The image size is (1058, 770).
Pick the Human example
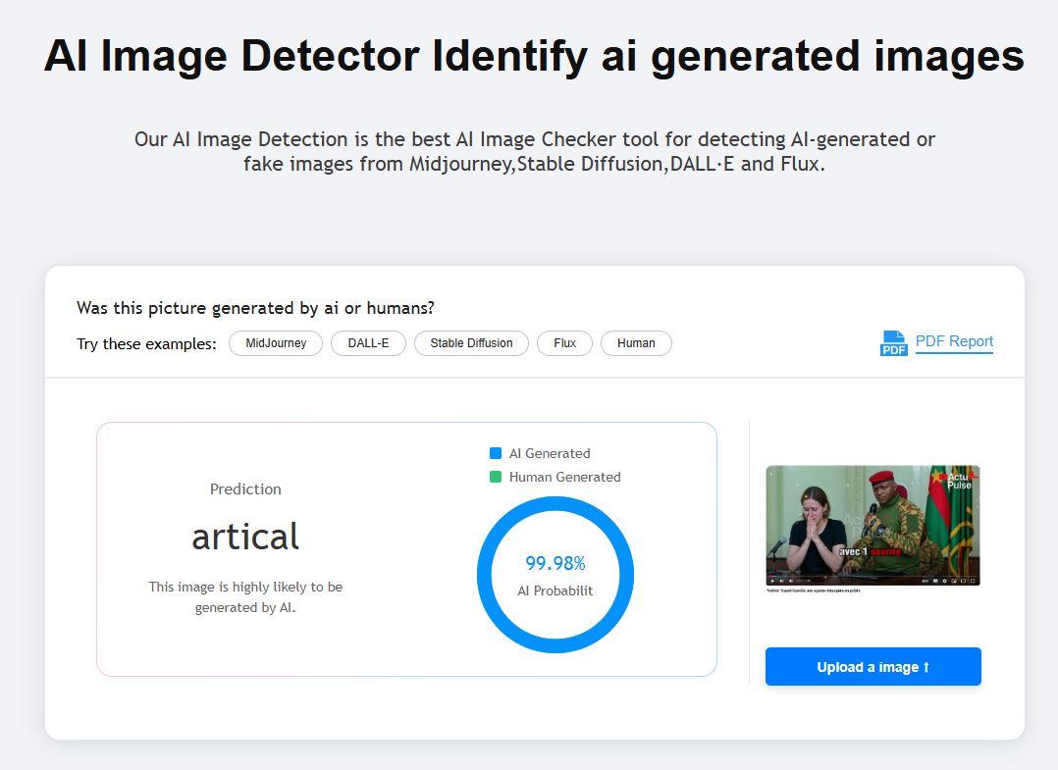[636, 343]
